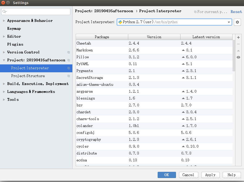Image resolution: width=244 pixels, height=182 pixels.
Task: Collapse Project: 20190416afternoon tree arrow
Action: click(4, 60)
